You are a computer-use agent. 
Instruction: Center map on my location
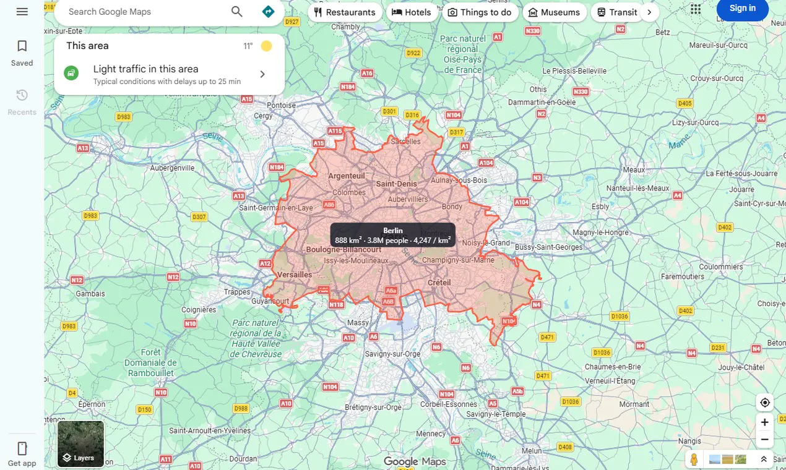click(765, 403)
